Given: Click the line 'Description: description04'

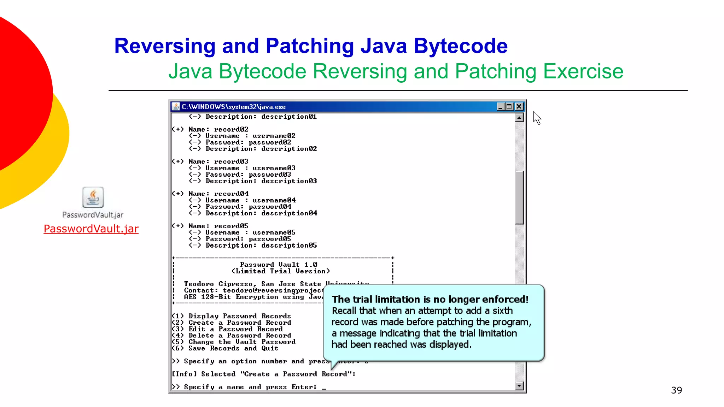Looking at the screenshot, I should coord(253,213).
